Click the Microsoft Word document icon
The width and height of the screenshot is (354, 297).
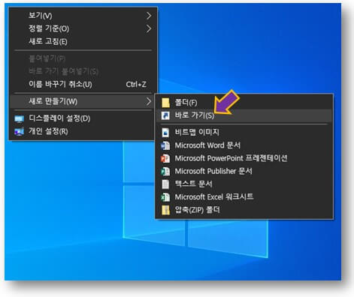click(x=165, y=145)
